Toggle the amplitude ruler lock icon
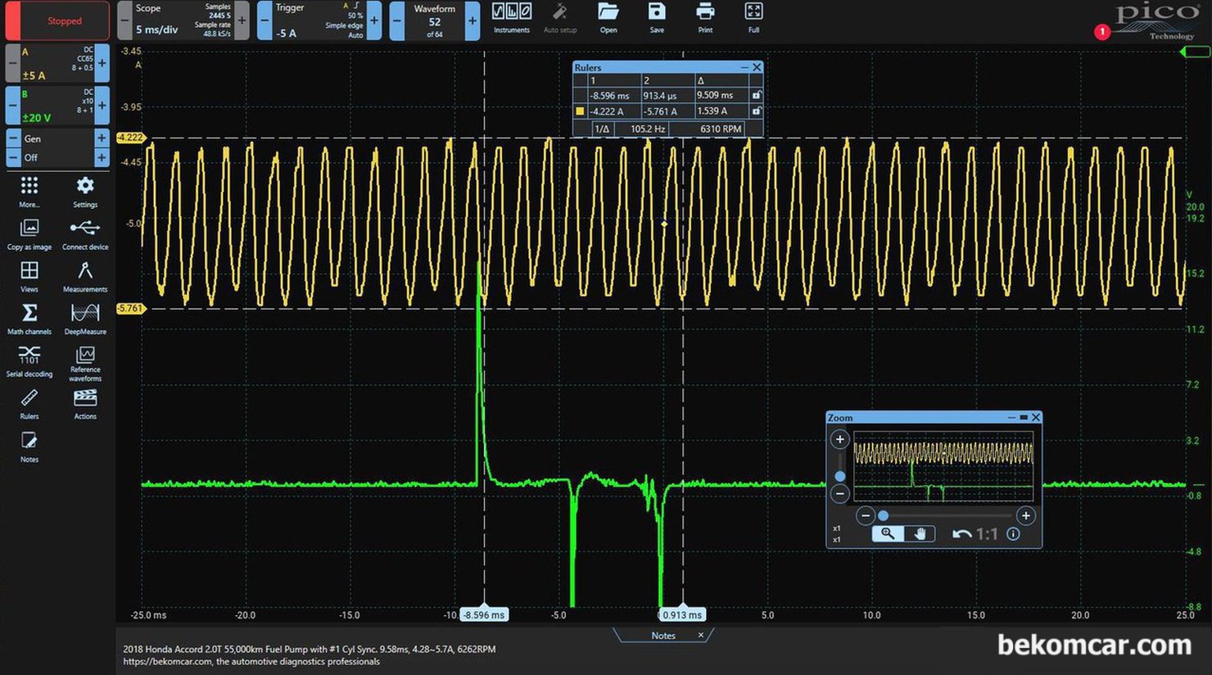The height and width of the screenshot is (675, 1212). pos(756,111)
